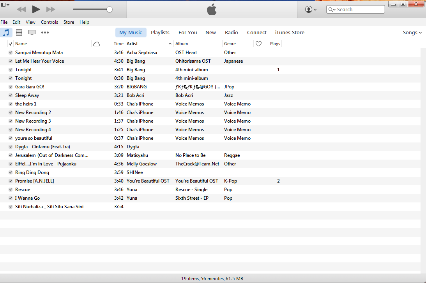
Task: Go to the iTunes Store tab
Action: pyautogui.click(x=290, y=33)
